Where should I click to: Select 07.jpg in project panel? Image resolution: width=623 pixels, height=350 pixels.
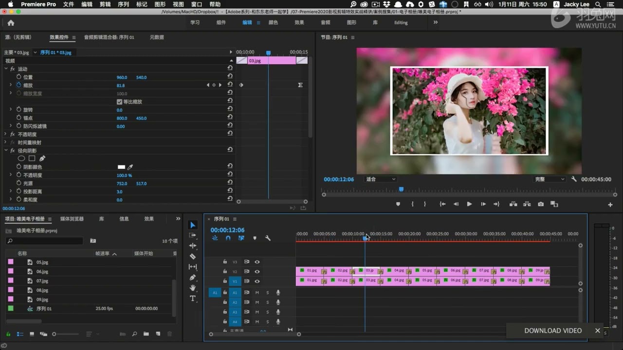pos(42,281)
